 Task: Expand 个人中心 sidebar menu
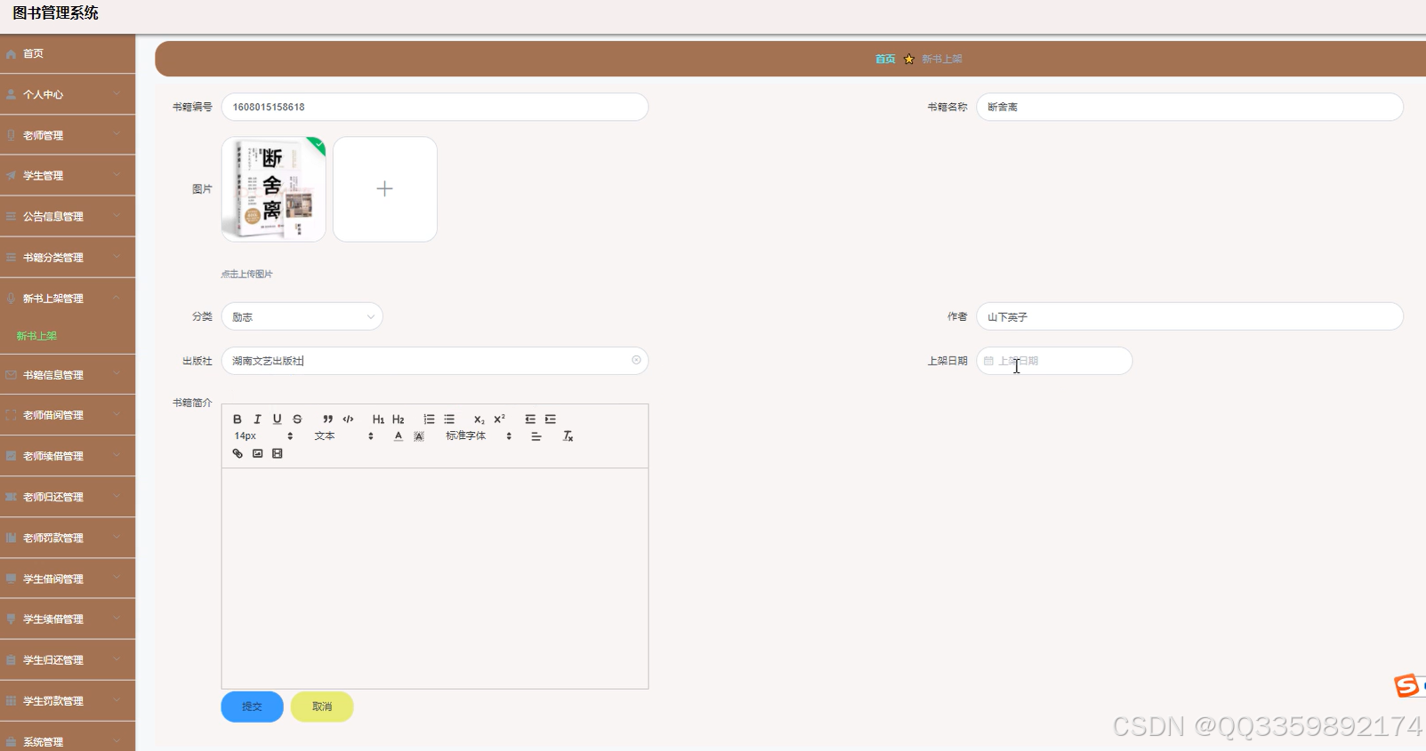coord(68,94)
